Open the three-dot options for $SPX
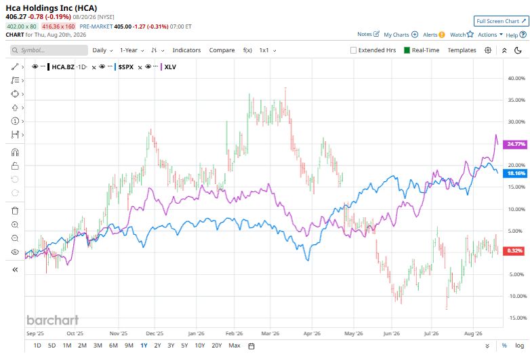The image size is (530, 357). 110,67
